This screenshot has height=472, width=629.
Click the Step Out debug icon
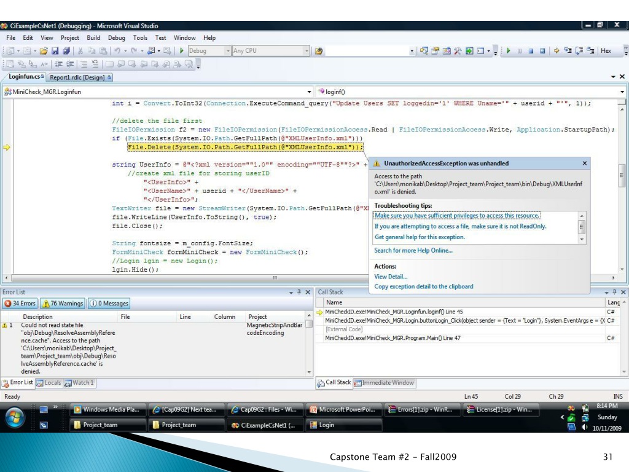(590, 51)
